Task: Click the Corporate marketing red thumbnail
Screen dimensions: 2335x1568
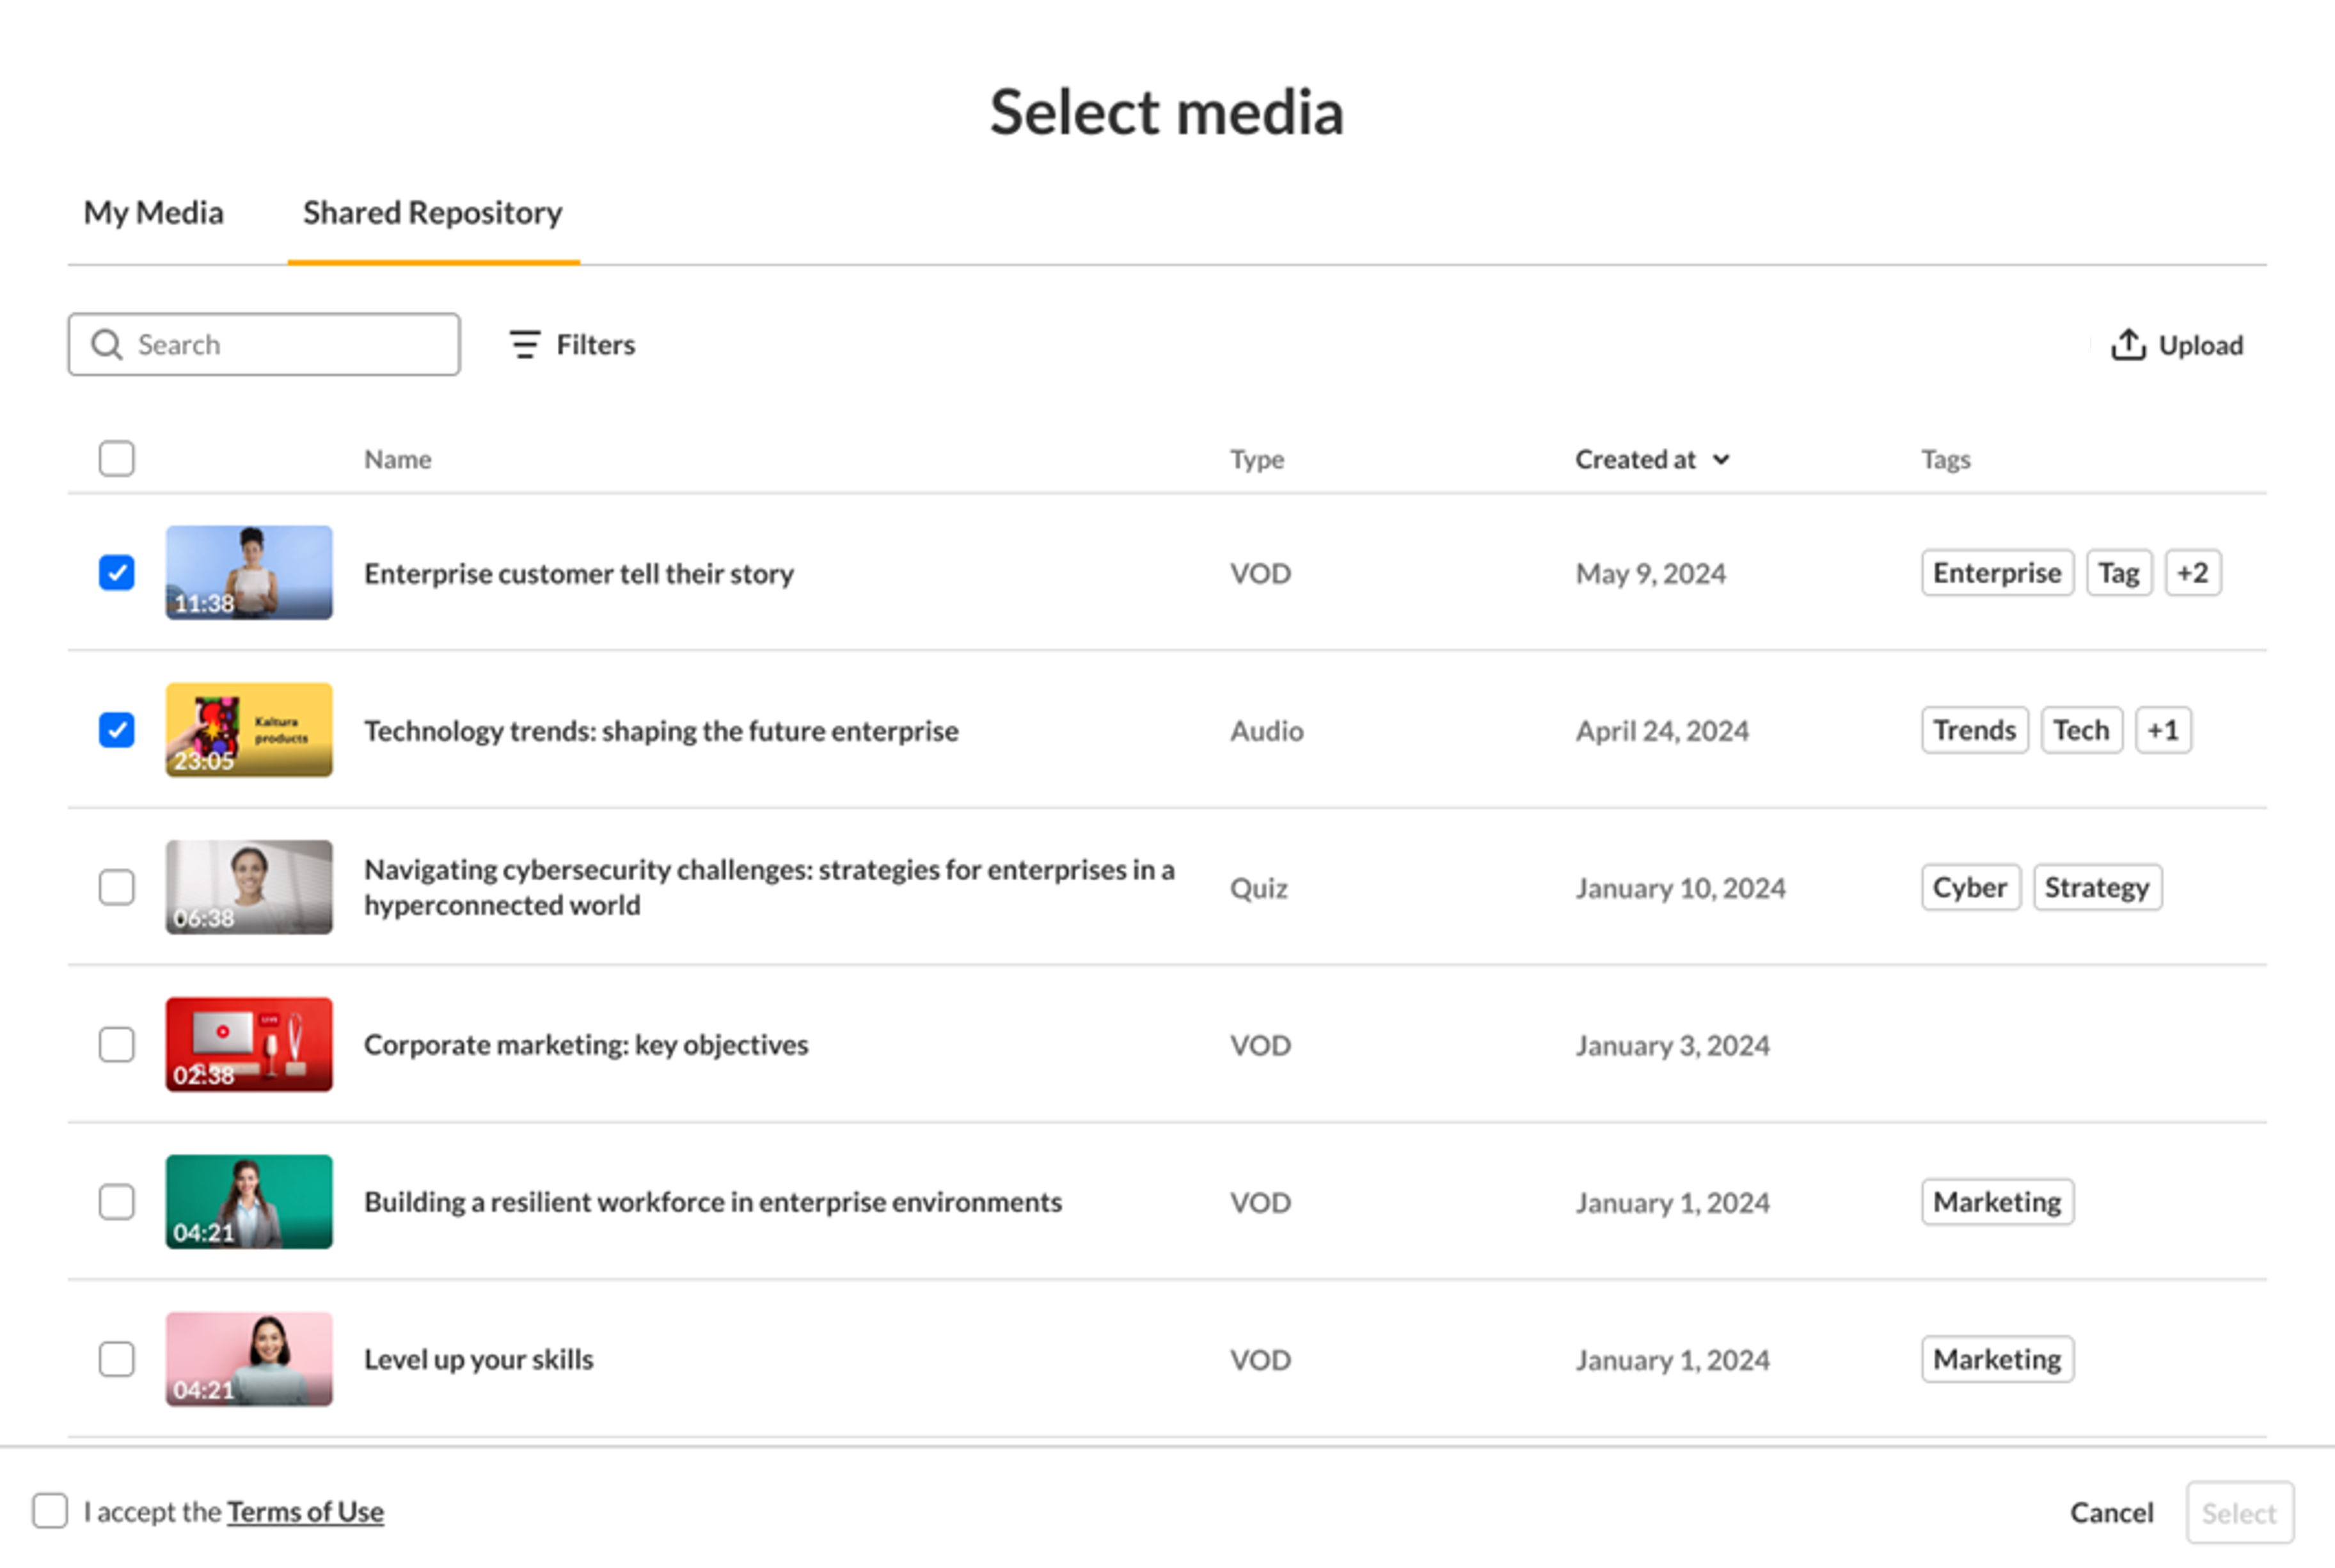Action: (x=249, y=1044)
